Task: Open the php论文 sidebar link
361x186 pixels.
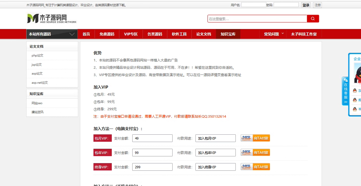Action: [x=37, y=56]
